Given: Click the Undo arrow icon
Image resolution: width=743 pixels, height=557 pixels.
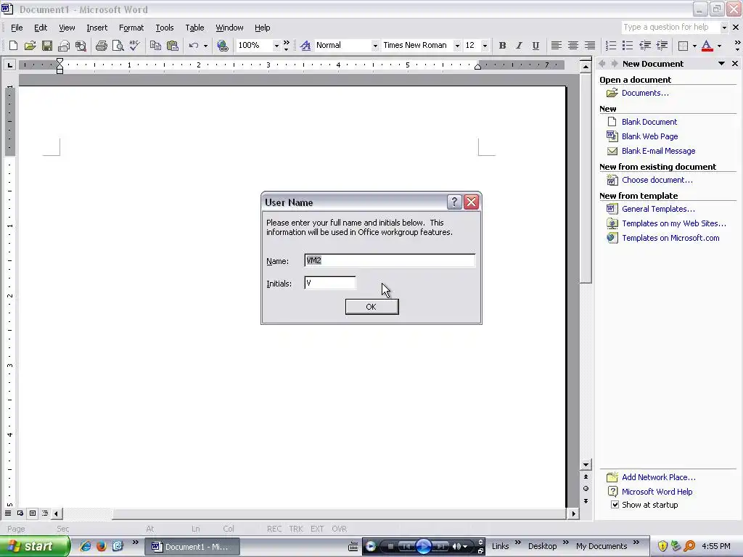Looking at the screenshot, I should 193,46.
